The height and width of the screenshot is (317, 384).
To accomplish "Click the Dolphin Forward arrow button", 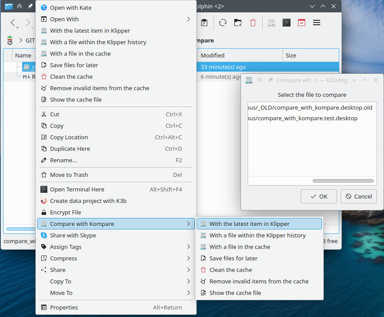I will (x=28, y=23).
